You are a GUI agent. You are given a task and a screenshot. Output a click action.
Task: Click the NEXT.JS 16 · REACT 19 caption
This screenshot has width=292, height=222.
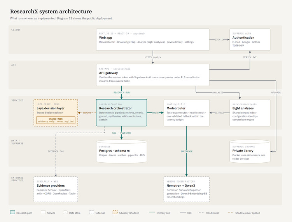click(122, 33)
